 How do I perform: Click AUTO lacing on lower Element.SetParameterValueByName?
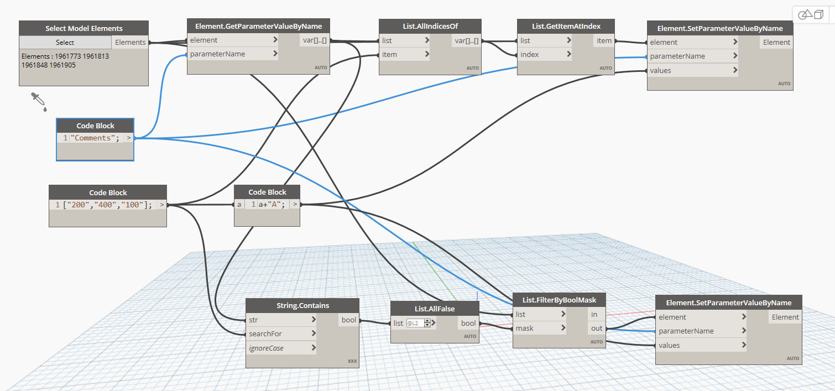793,358
